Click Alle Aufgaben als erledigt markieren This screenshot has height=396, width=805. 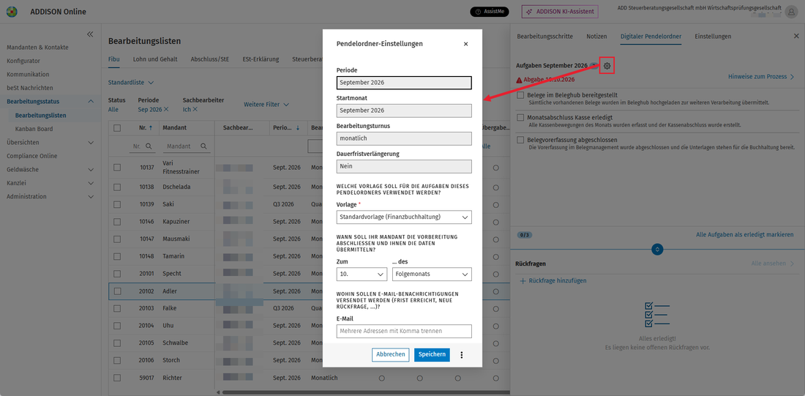point(744,234)
